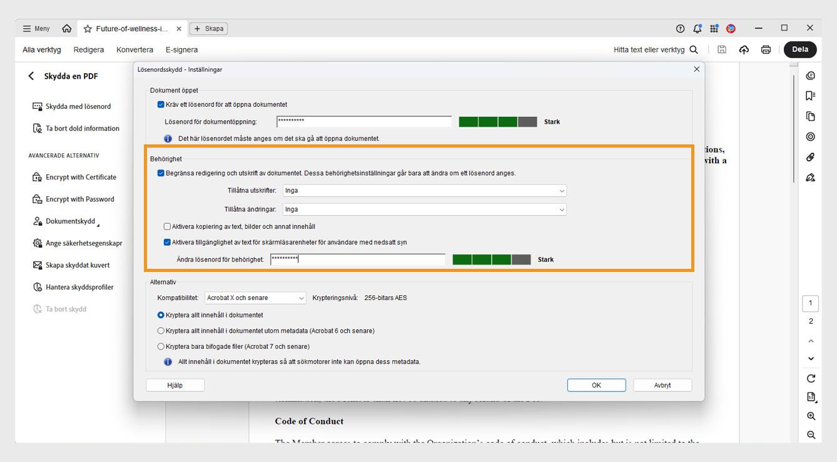Select Kryptera bara bifogade filer radio
This screenshot has height=462, width=837.
[161, 346]
